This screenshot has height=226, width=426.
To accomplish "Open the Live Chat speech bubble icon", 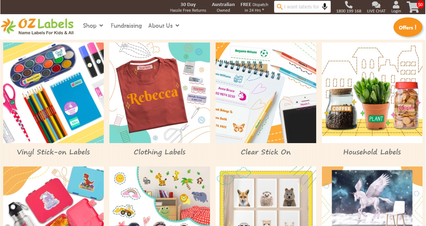I will tap(376, 5).
